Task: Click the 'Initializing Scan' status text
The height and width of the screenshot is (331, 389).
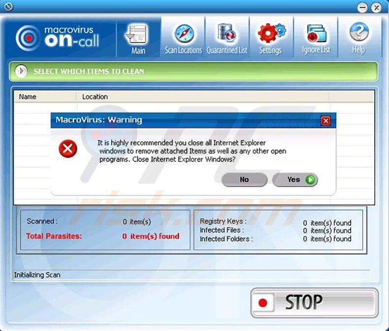Action: pyautogui.click(x=37, y=275)
